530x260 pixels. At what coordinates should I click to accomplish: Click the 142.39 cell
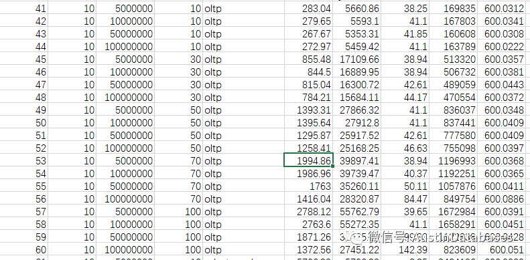tap(405, 249)
